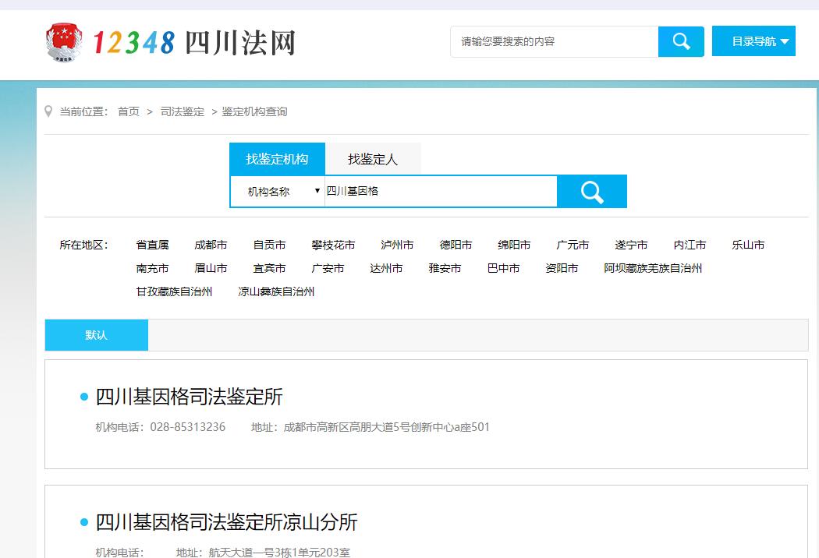Viewport: 819px width, 558px height.
Task: Open result 四川基因格司法鉴定所凉山分所
Action: coord(227,522)
